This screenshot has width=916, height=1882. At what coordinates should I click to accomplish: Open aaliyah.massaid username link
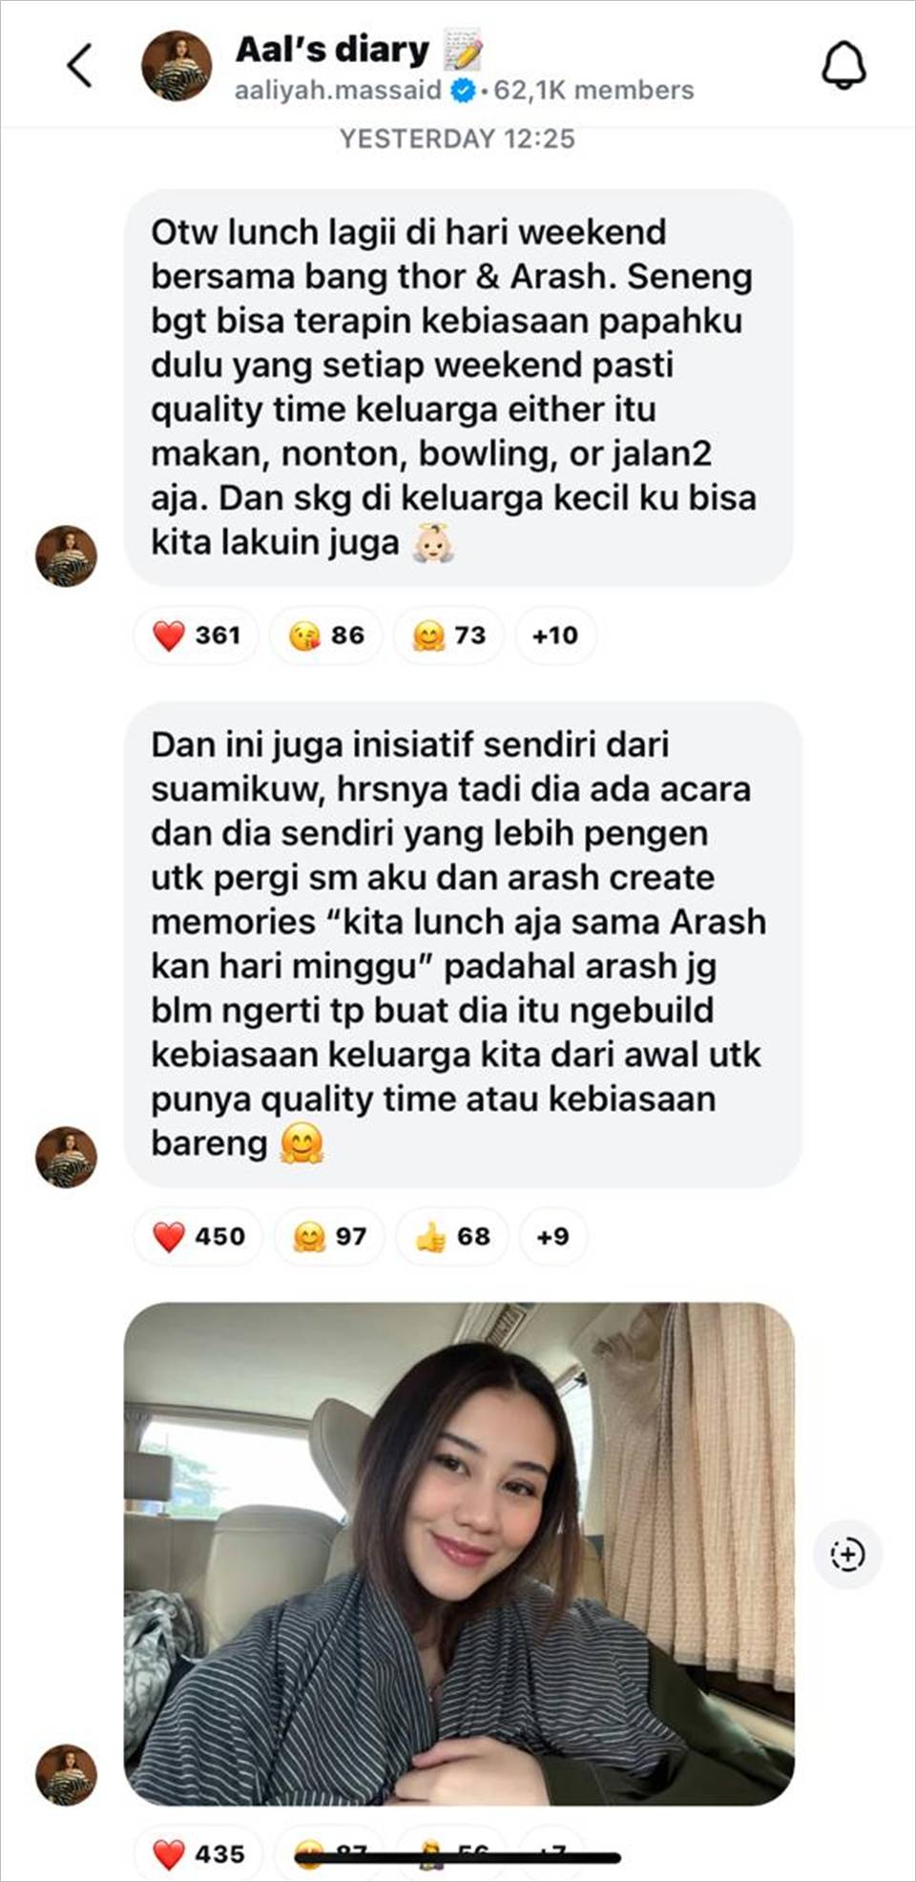coord(338,91)
